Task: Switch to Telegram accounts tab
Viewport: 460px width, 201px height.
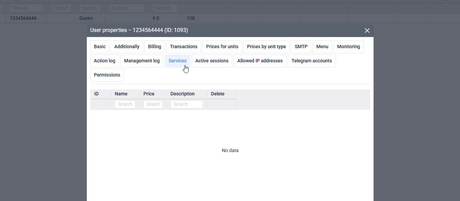Action: 311,61
